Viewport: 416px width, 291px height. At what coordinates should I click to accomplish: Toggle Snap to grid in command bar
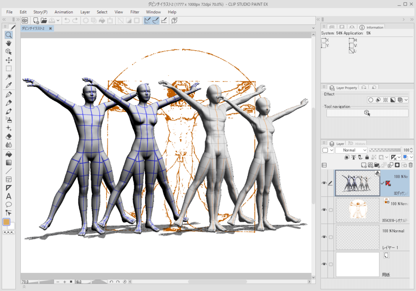(164, 20)
